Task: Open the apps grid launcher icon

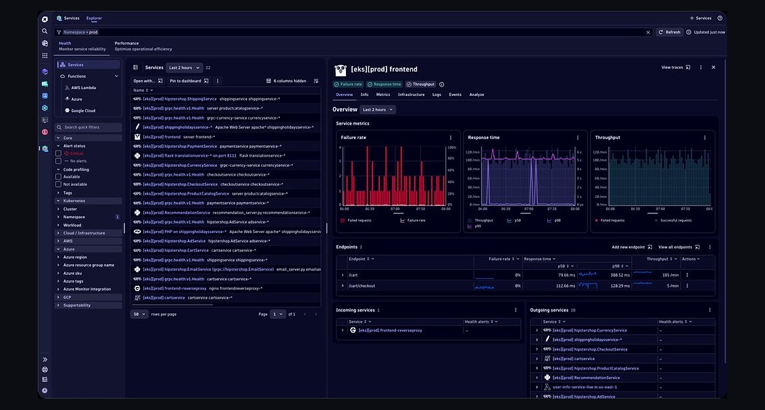Action: click(45, 55)
